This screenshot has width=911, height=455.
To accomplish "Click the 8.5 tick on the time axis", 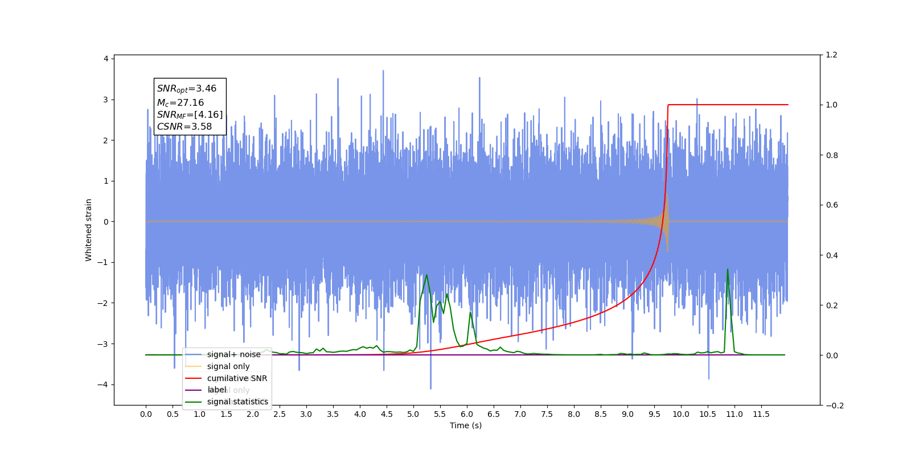I will pyautogui.click(x=601, y=414).
